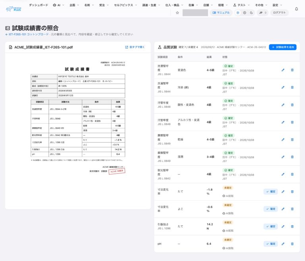Delete the 摩擦堅牢度 湿潤 row
The width and height of the screenshot is (305, 261).
click(292, 157)
